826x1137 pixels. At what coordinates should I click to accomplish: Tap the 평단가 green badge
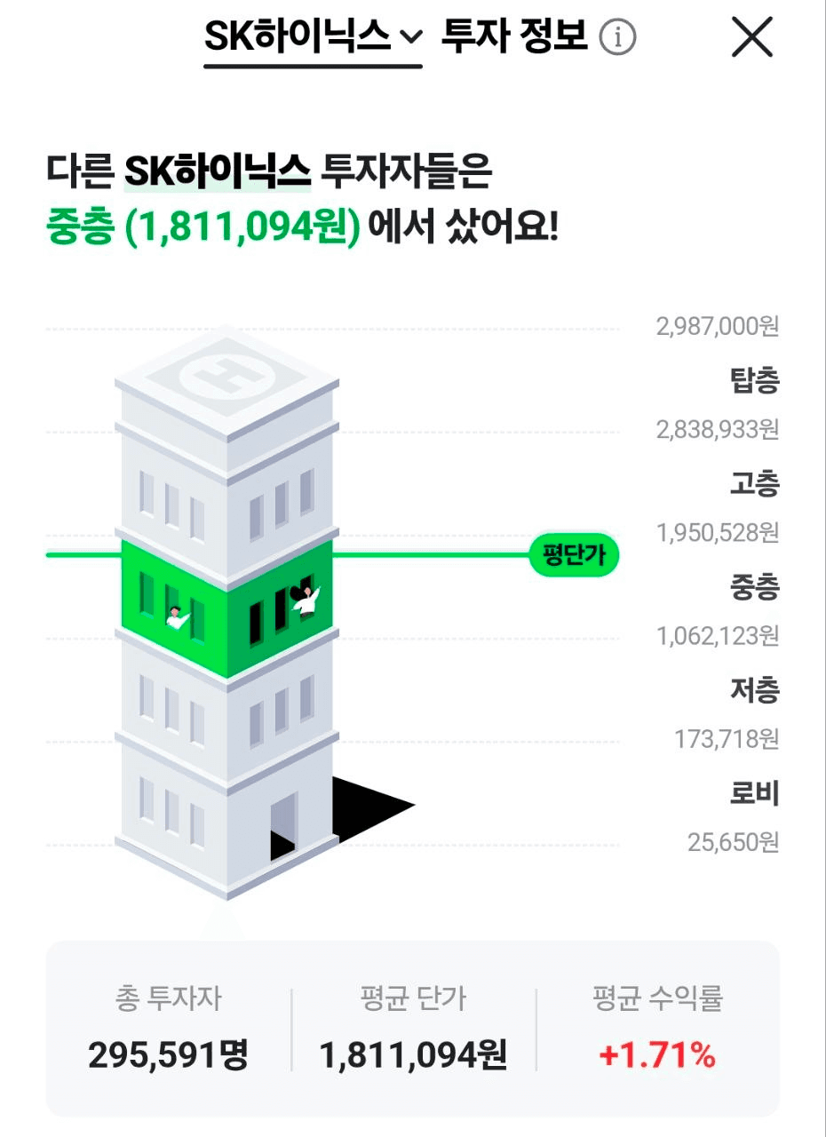tap(574, 556)
